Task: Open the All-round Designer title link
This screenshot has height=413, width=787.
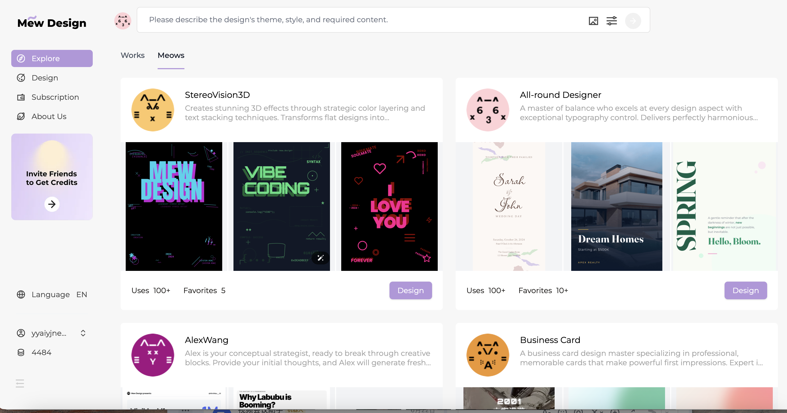Action: pos(560,95)
